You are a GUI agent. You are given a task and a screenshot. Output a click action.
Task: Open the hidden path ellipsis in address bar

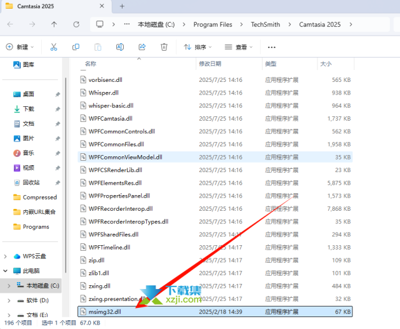click(127, 24)
